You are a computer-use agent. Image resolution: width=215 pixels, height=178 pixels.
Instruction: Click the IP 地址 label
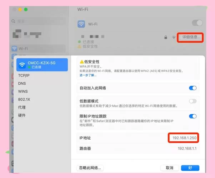point(85,138)
